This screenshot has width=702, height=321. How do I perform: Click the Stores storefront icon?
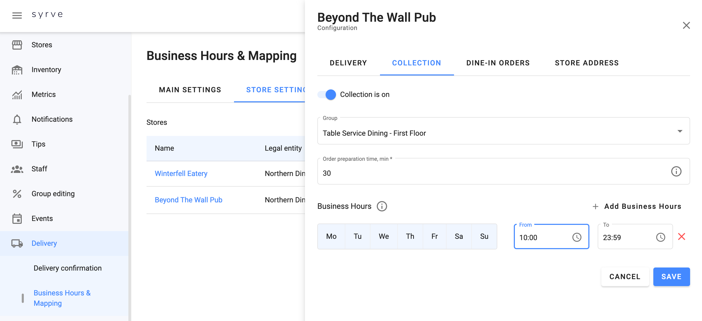(17, 45)
